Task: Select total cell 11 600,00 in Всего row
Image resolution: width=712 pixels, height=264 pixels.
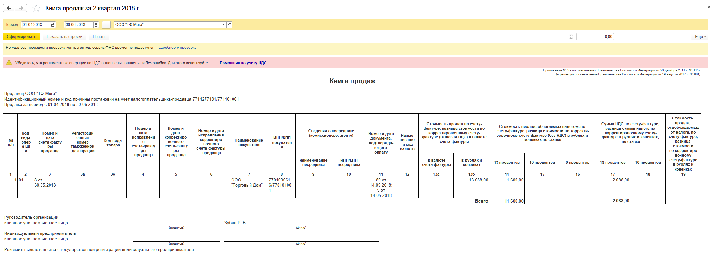Action: coord(507,201)
